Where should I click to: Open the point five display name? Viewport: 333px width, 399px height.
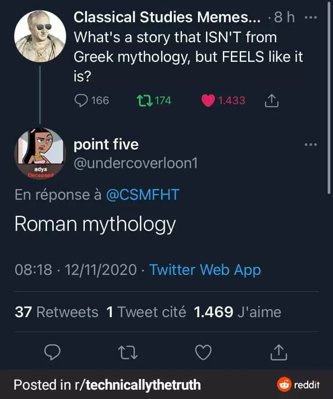tap(106, 145)
